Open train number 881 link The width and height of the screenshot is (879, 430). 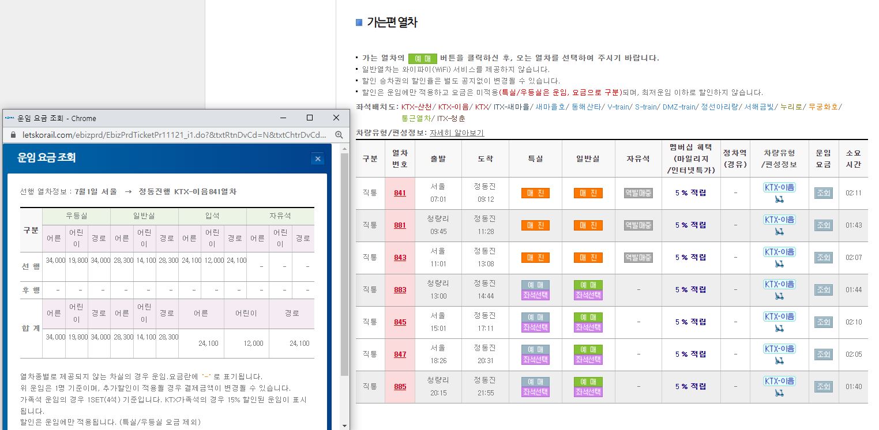(x=400, y=225)
